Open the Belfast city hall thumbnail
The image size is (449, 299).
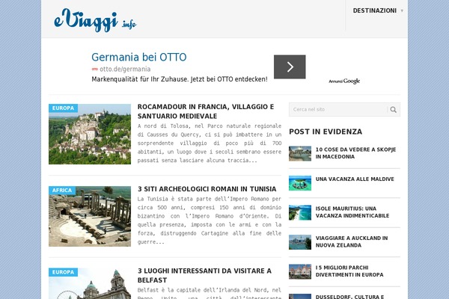pyautogui.click(x=90, y=283)
